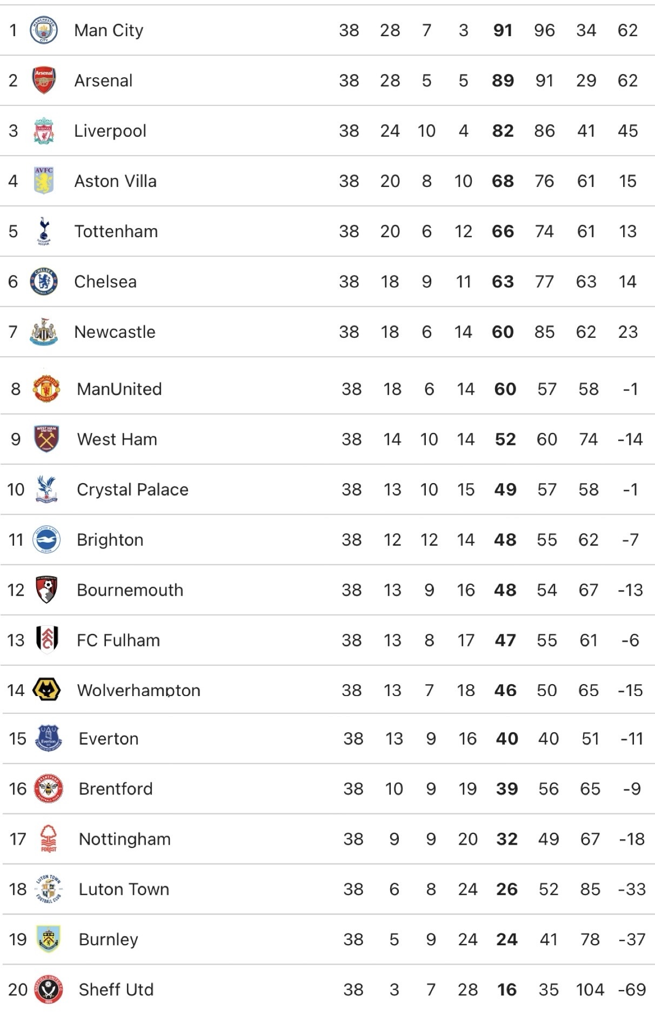Click the Burnley team name
Screen dimensions: 655x1016
[108, 940]
